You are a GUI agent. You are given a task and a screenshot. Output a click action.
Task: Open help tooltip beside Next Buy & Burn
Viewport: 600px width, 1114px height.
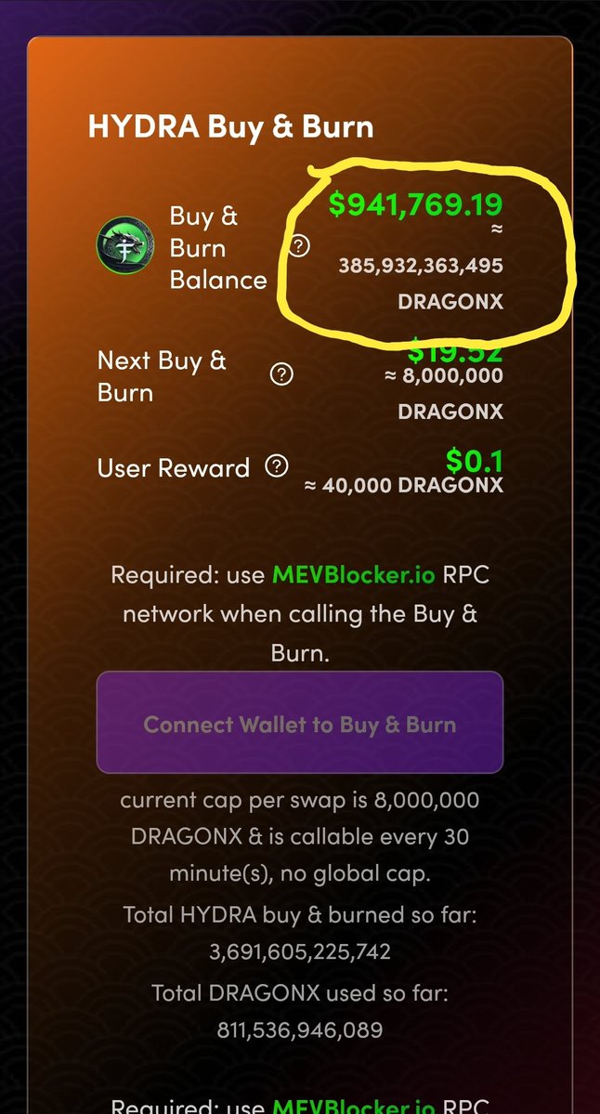point(281,374)
